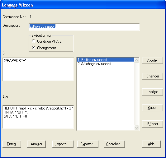
Task: Focus the Description text field
Action: 84,27
